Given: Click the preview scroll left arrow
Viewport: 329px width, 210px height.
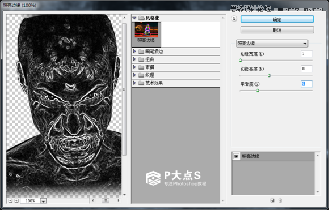Looking at the screenshot, I should (x=93, y=200).
